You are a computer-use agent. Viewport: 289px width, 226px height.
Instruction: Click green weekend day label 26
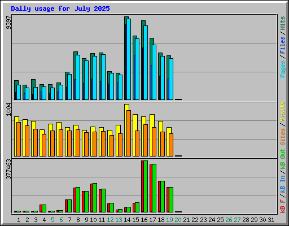(x=229, y=220)
